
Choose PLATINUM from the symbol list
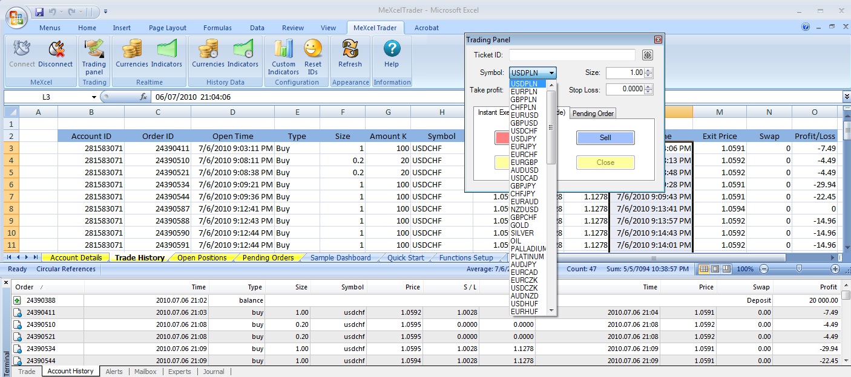(x=527, y=256)
